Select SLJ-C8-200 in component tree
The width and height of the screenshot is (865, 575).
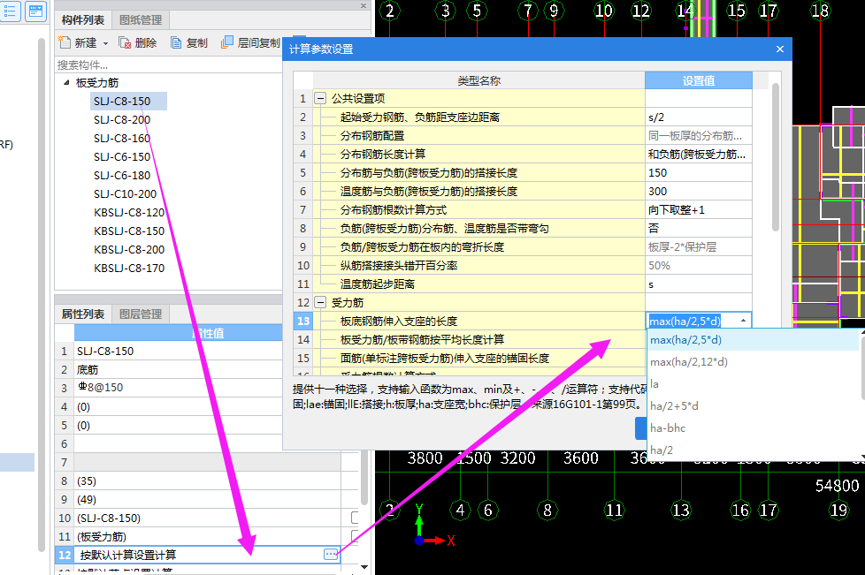[x=122, y=119]
